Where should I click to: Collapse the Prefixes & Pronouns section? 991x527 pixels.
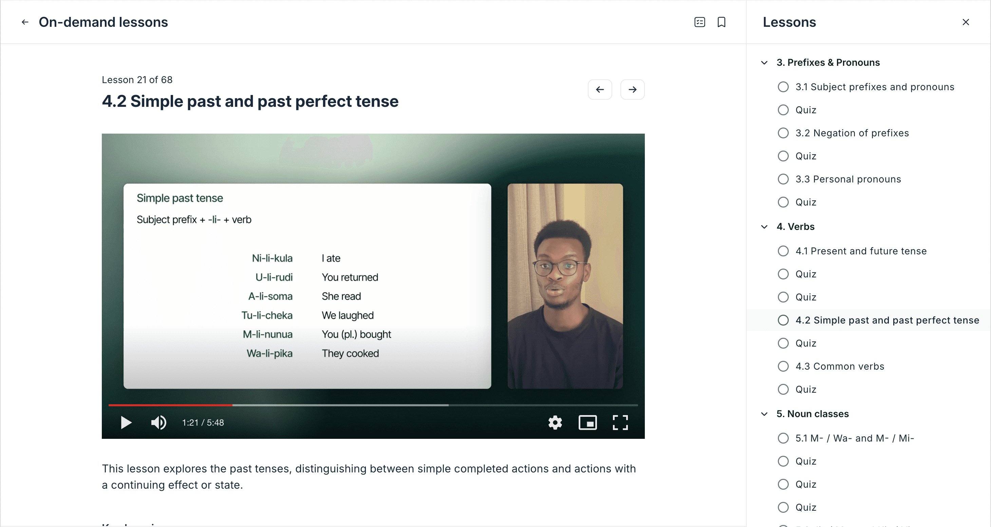pos(764,63)
